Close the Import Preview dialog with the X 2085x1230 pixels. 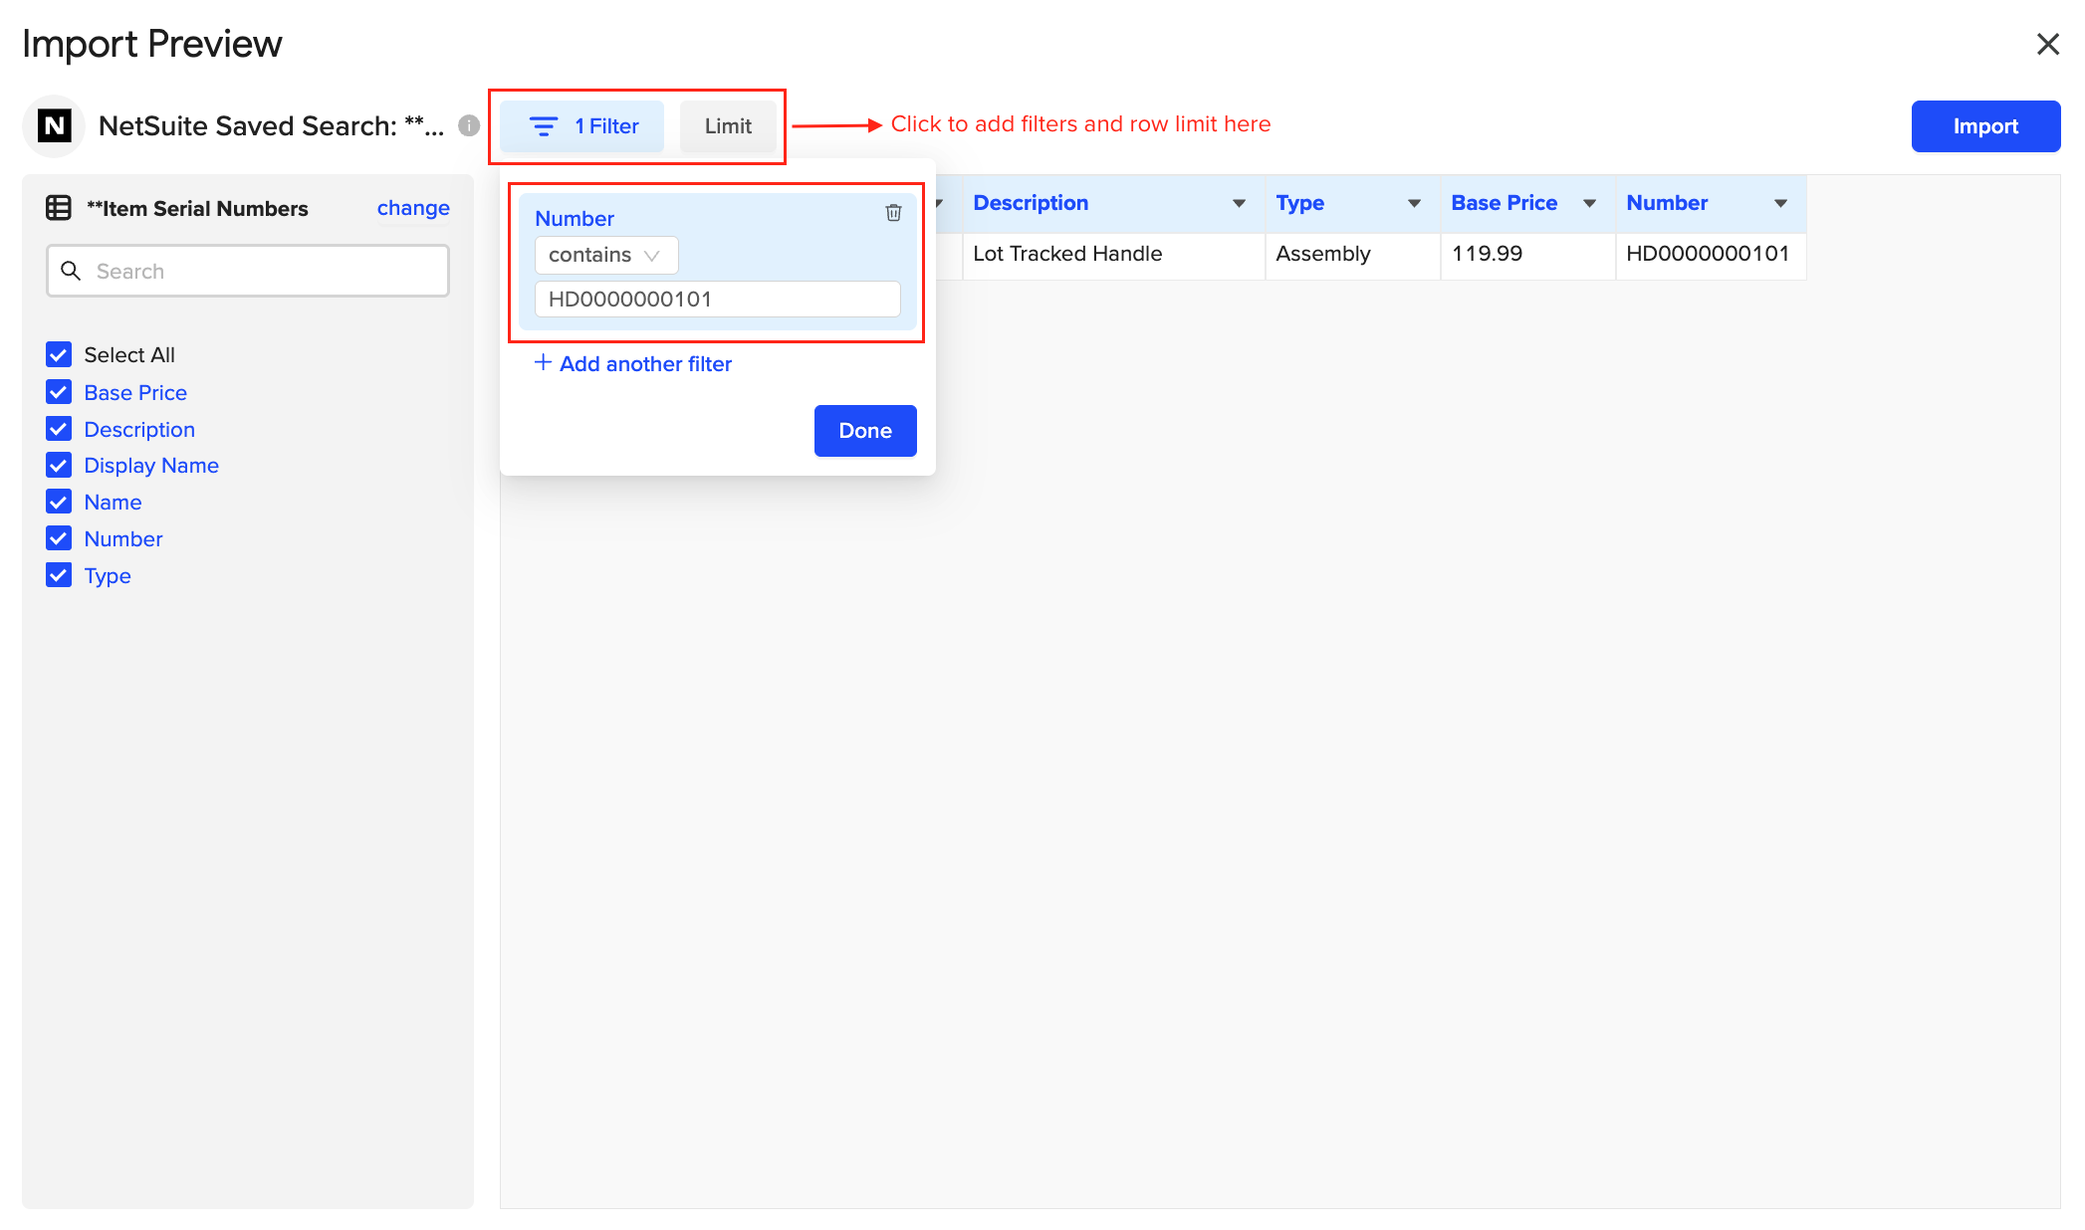coord(2047,44)
